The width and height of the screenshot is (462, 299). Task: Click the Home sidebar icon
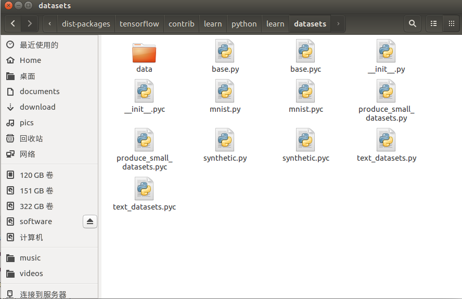click(x=10, y=60)
